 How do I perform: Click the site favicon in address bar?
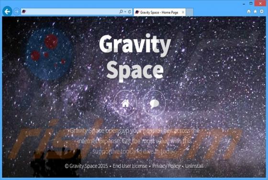click(24, 11)
